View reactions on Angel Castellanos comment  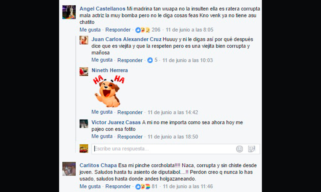(148, 30)
